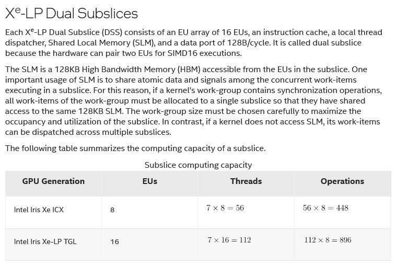Screen dimensions: 396x265
Task: Click the "Xe-LP Dual Subslices" heading
Action: tap(72, 14)
